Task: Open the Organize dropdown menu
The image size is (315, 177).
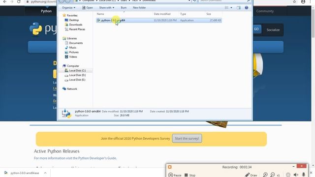Action: 69,8
